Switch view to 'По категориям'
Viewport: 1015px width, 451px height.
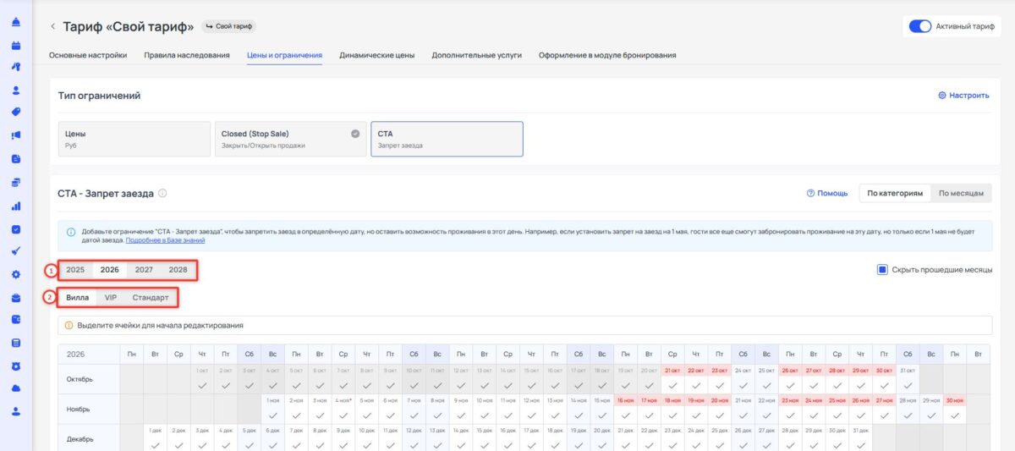pyautogui.click(x=895, y=193)
